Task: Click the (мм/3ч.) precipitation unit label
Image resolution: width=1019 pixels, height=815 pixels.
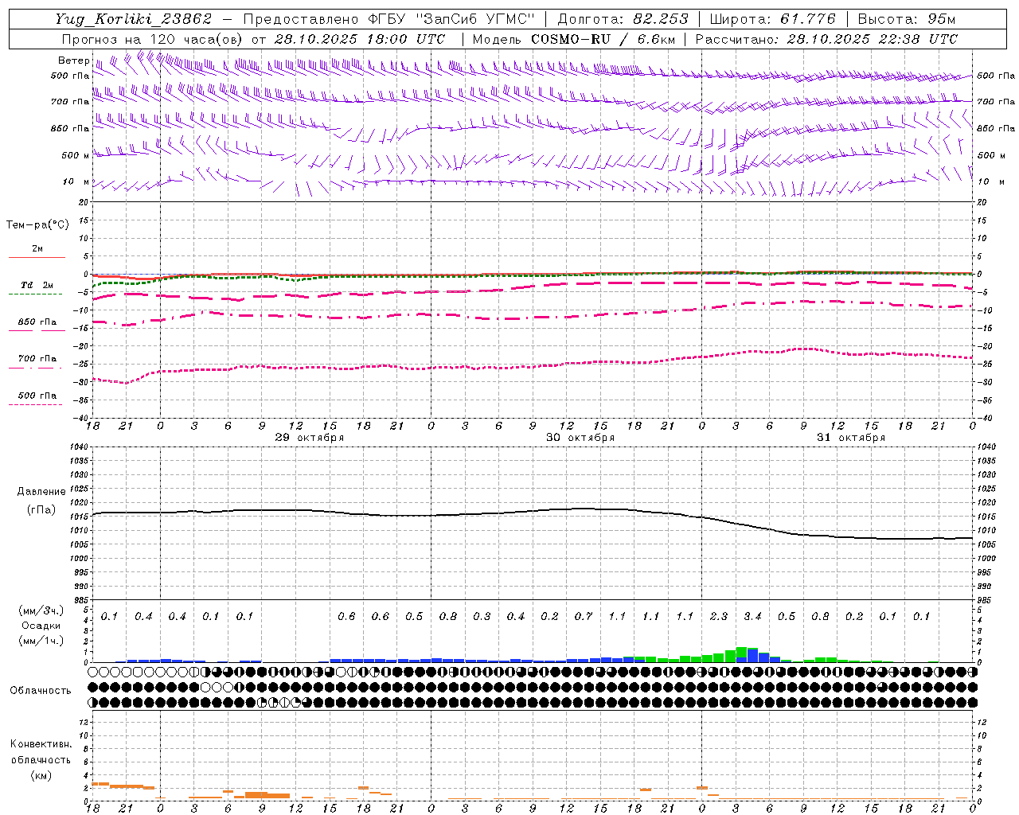Action: [x=41, y=610]
